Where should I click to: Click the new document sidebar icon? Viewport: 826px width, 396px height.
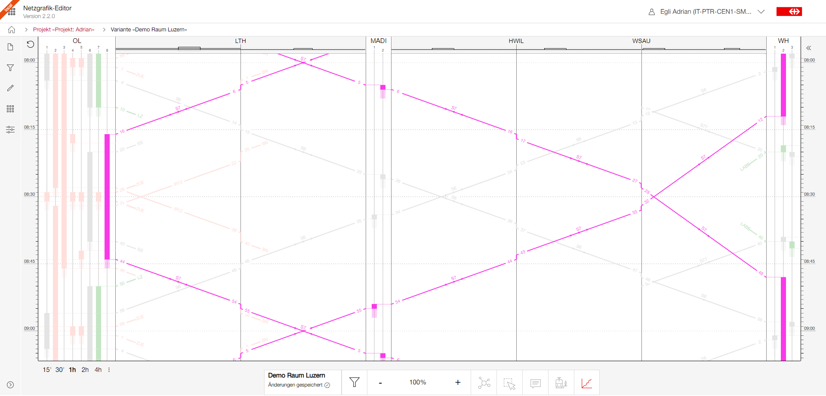10,47
